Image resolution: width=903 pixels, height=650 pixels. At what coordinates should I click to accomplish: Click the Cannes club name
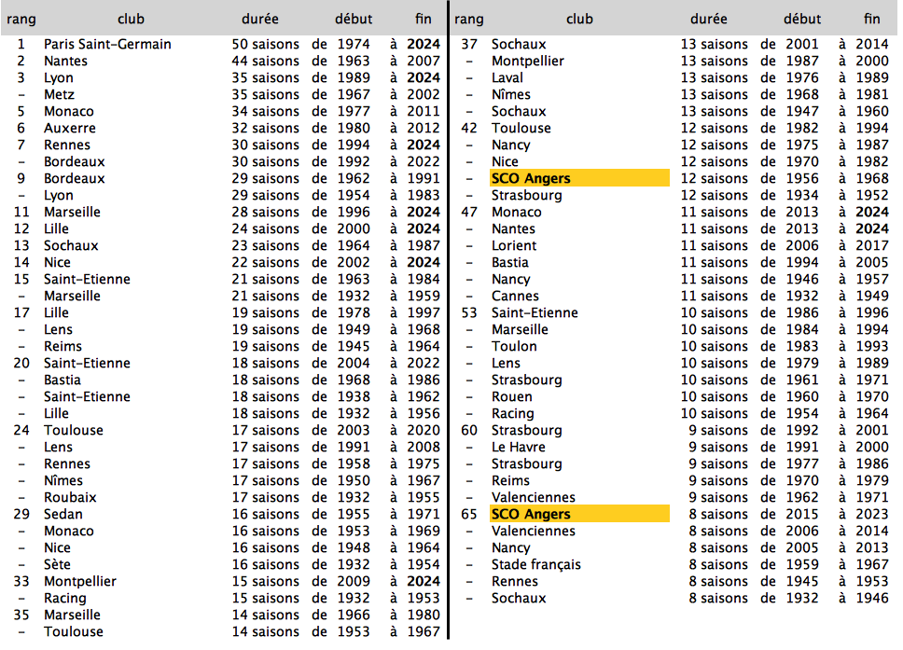point(515,296)
